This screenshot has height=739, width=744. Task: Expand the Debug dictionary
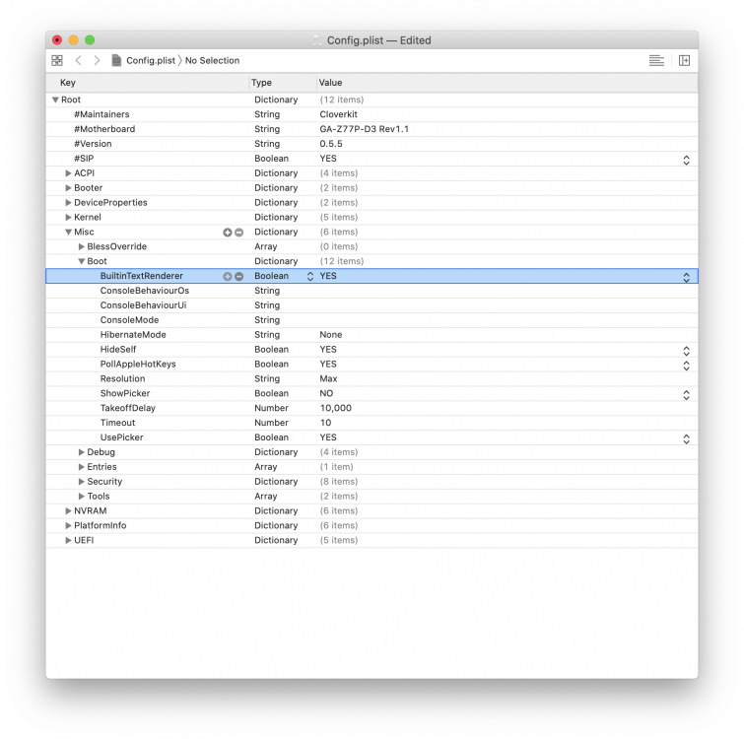[82, 452]
